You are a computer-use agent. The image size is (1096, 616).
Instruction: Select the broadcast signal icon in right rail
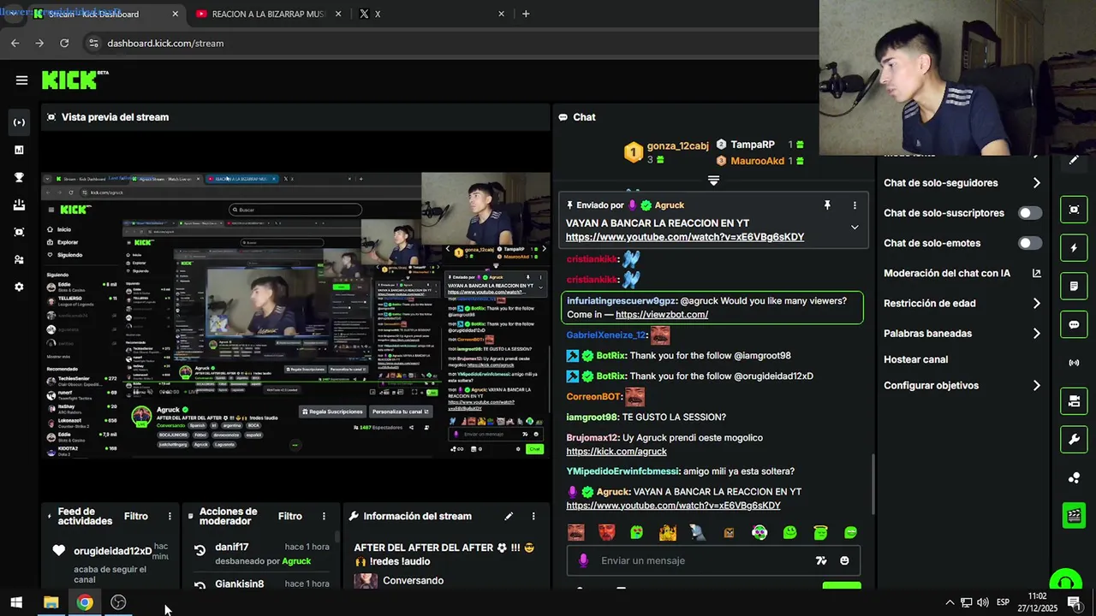[1074, 363]
